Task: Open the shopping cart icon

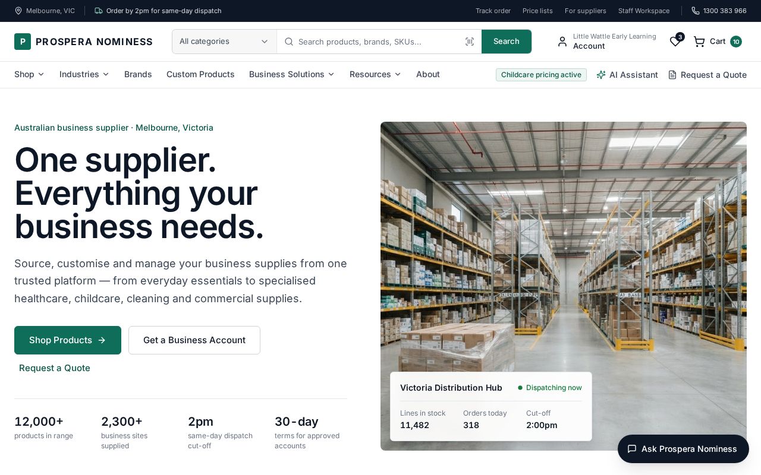Action: [699, 42]
